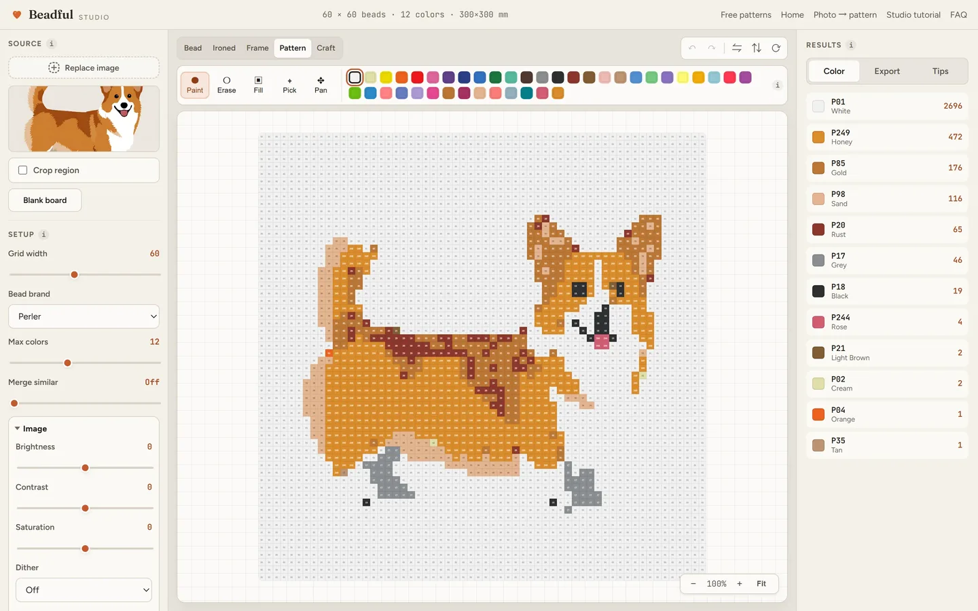The height and width of the screenshot is (611, 978).
Task: Switch to the Pan tool
Action: (321, 85)
